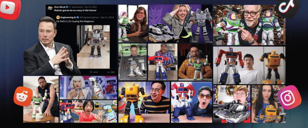The image size is (308, 128).
Task: Open the thumbnail captioned 'Megatron'
Action: pos(231,104)
